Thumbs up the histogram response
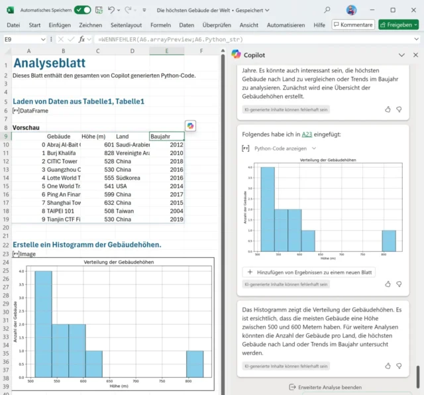Viewport: 424px width, 395px height. tap(388, 284)
